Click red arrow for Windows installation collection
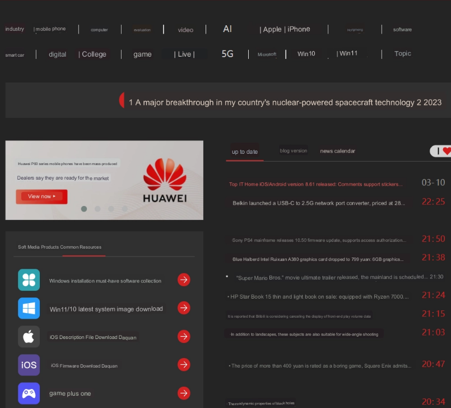The image size is (451, 408). tap(184, 279)
